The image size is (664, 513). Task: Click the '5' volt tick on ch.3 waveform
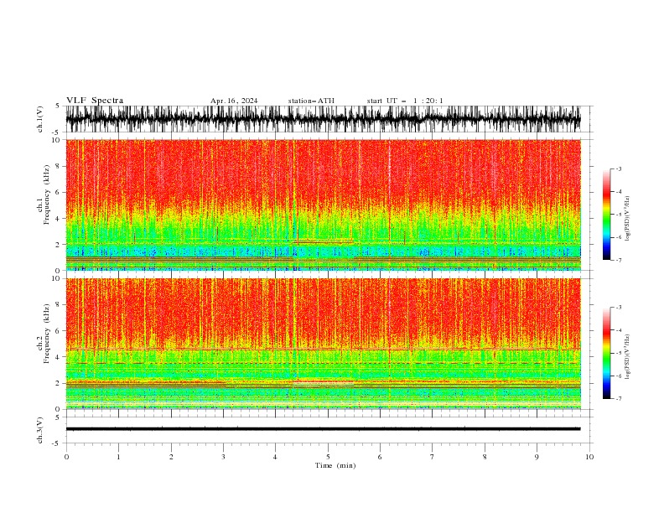58,417
